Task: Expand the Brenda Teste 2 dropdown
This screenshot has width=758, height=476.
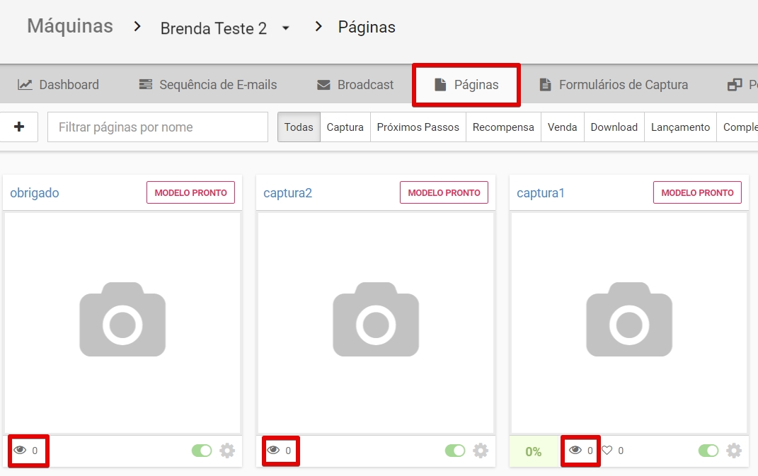Action: tap(285, 28)
